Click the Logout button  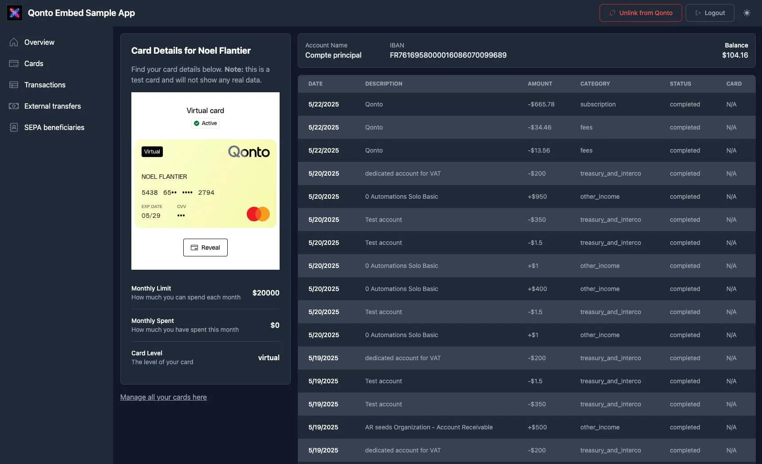[x=710, y=13]
